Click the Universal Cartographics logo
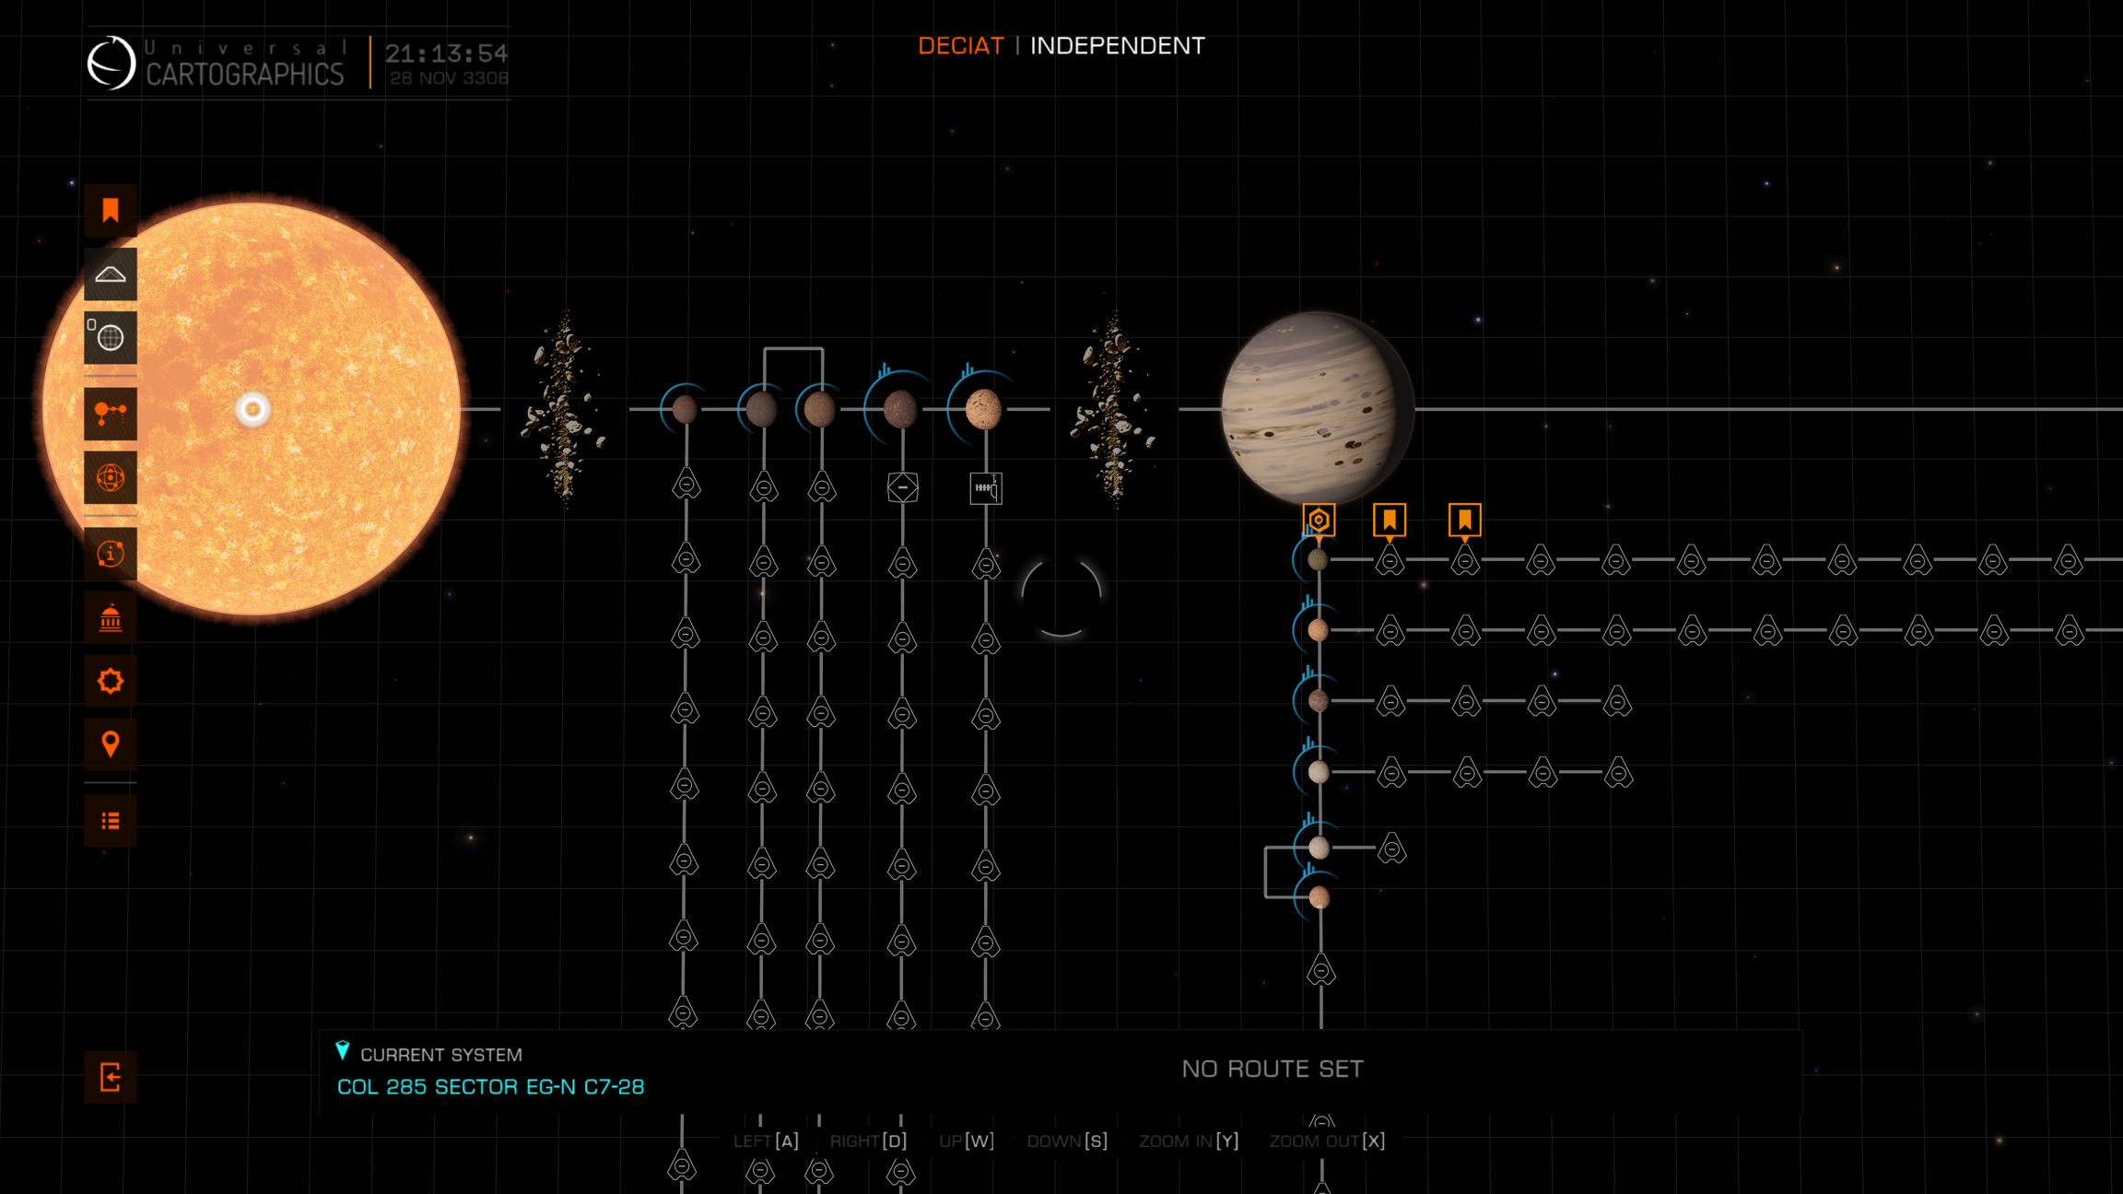 [x=216, y=63]
